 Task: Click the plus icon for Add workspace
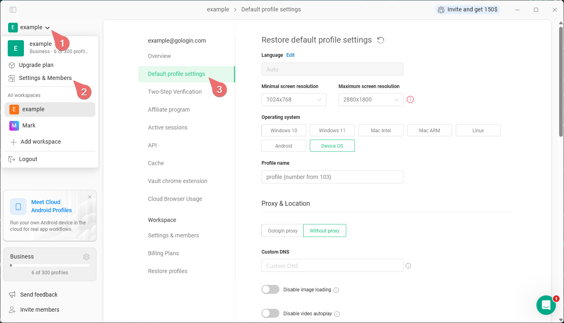click(13, 142)
